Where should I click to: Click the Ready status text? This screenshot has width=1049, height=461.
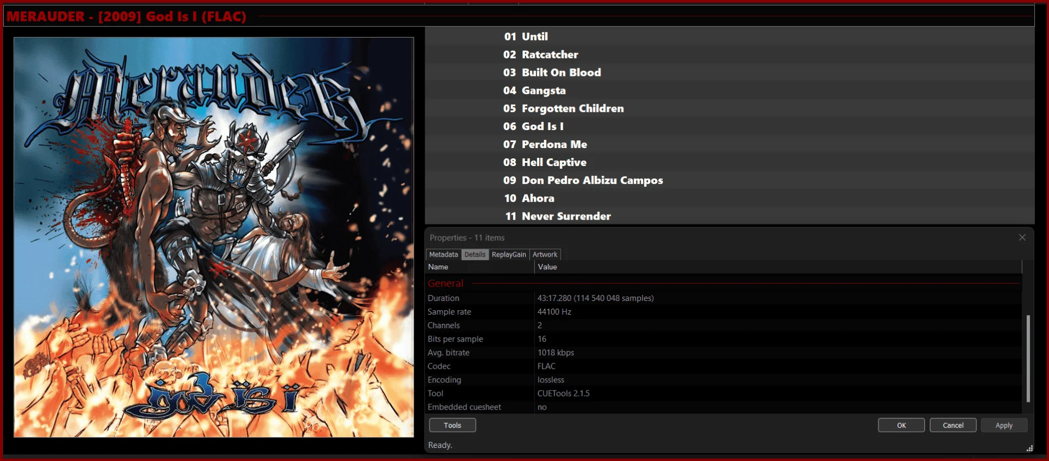pyautogui.click(x=440, y=445)
